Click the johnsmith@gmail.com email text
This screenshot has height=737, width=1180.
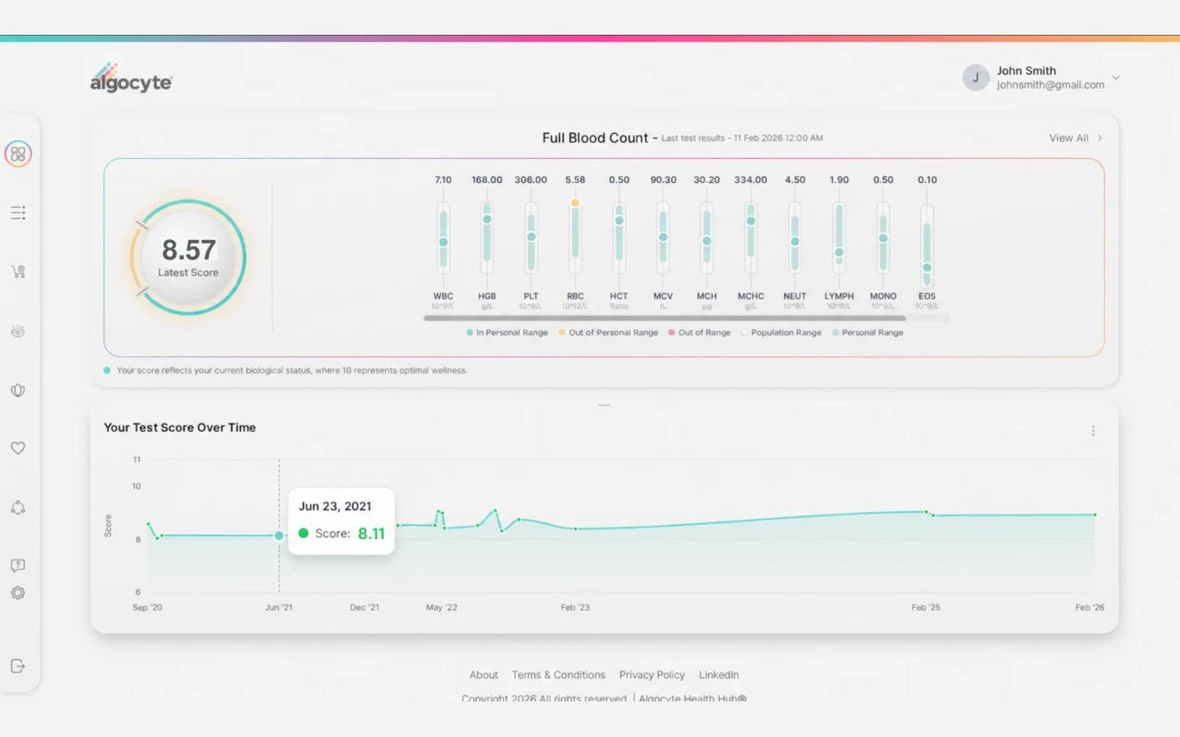click(x=1050, y=84)
